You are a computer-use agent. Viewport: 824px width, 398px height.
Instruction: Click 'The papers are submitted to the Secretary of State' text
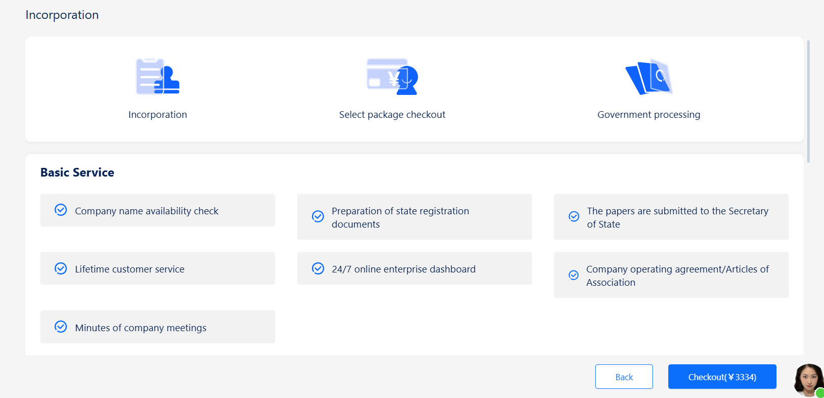(x=677, y=217)
